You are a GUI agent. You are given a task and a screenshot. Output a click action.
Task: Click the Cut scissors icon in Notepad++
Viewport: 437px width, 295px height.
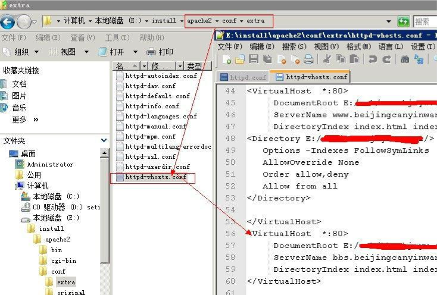[x=327, y=59]
